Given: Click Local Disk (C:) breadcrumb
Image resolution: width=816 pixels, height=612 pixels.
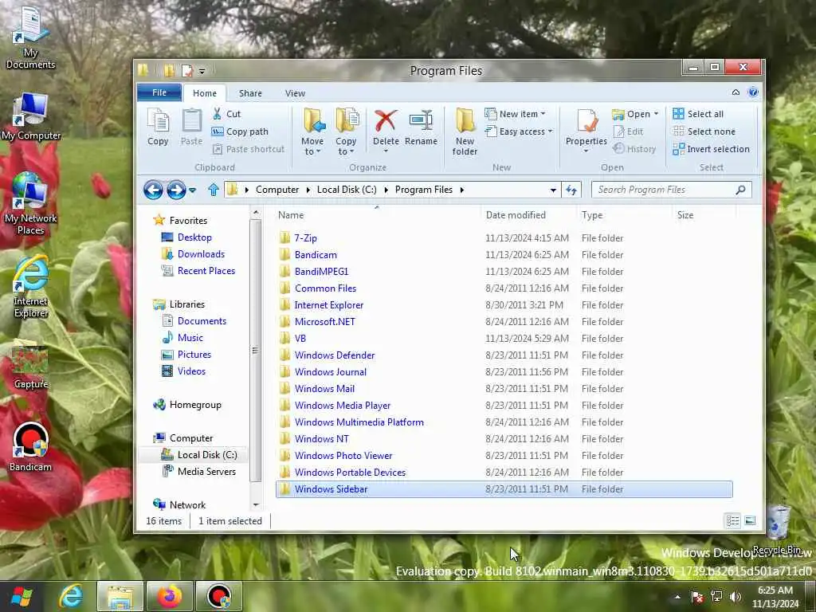Looking at the screenshot, I should [x=347, y=190].
